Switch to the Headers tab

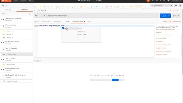[57, 22]
